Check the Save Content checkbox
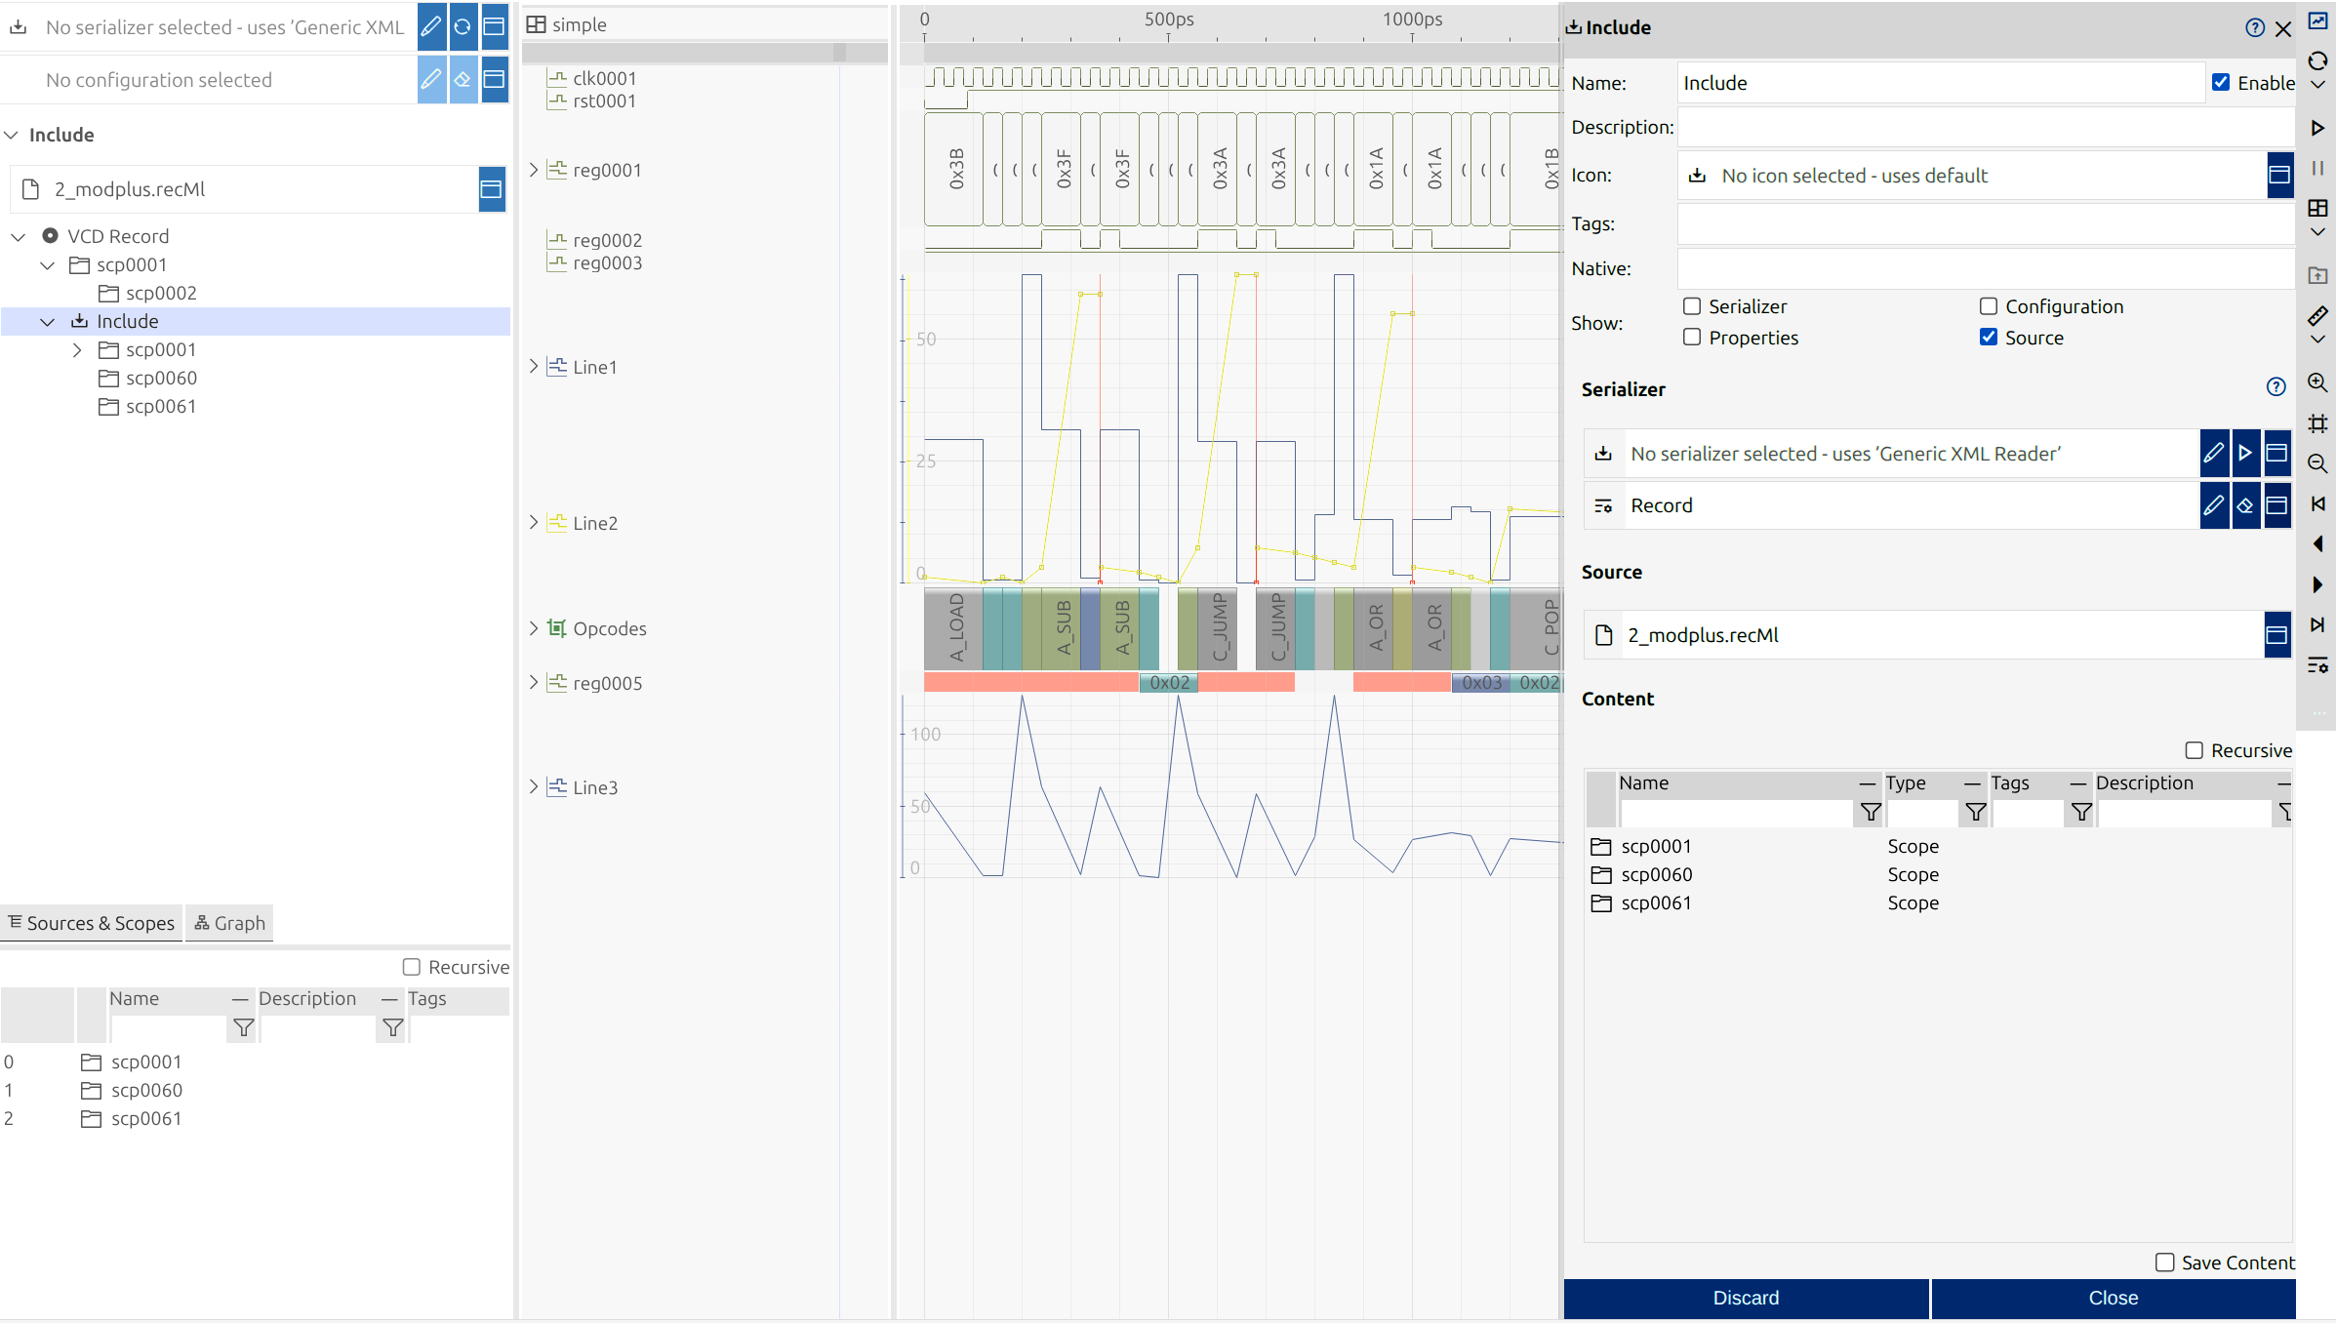Viewport: 2336px width, 1323px height. [x=2164, y=1263]
